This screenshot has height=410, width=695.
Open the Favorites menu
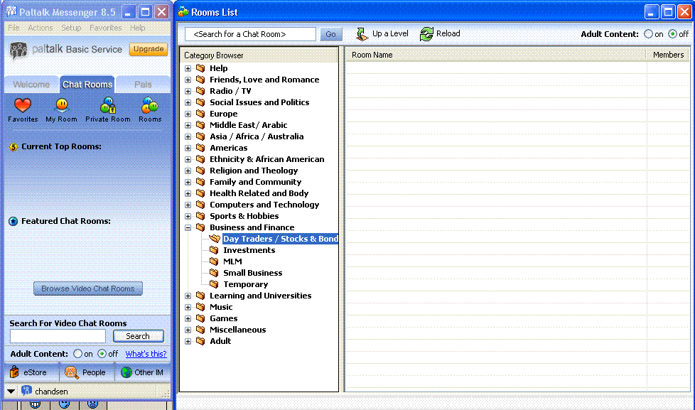[105, 28]
